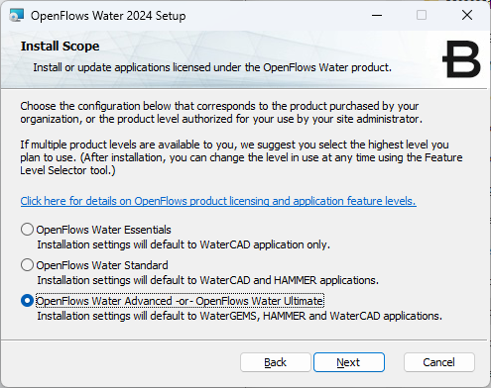This screenshot has width=491, height=388.
Task: Click the 'OpenFlows Water Standard' label text
Action: (x=102, y=265)
